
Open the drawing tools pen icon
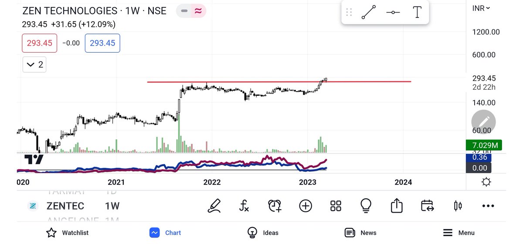pos(214,206)
